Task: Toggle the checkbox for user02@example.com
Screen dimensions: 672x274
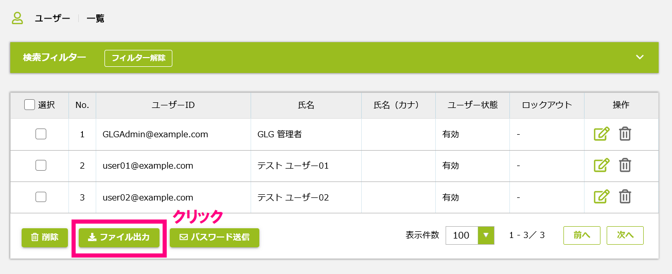Action: pyautogui.click(x=41, y=197)
